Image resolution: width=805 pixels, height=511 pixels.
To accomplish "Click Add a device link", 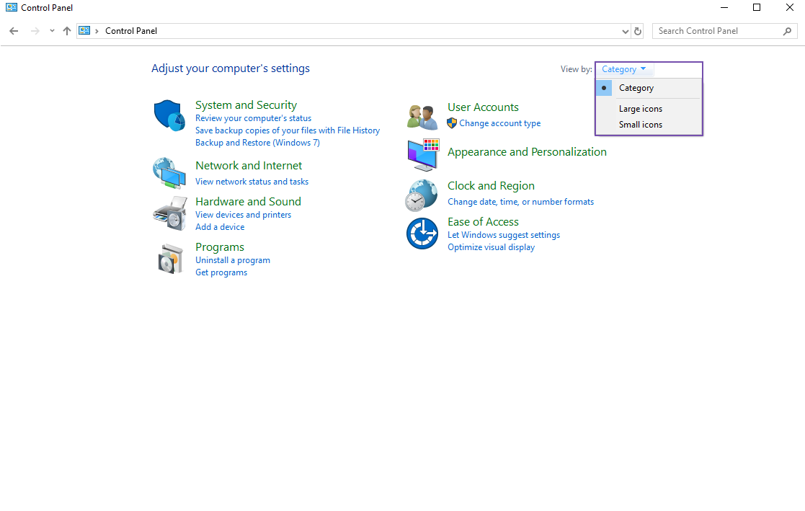I will pyautogui.click(x=220, y=227).
